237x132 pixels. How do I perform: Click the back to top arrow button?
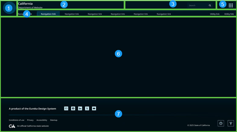(231, 123)
